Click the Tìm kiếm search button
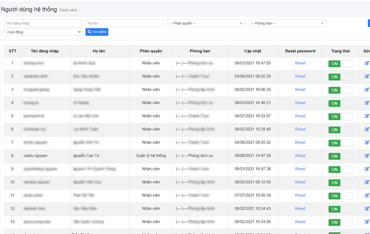Image resolution: width=370 pixels, height=234 pixels. pos(97,32)
